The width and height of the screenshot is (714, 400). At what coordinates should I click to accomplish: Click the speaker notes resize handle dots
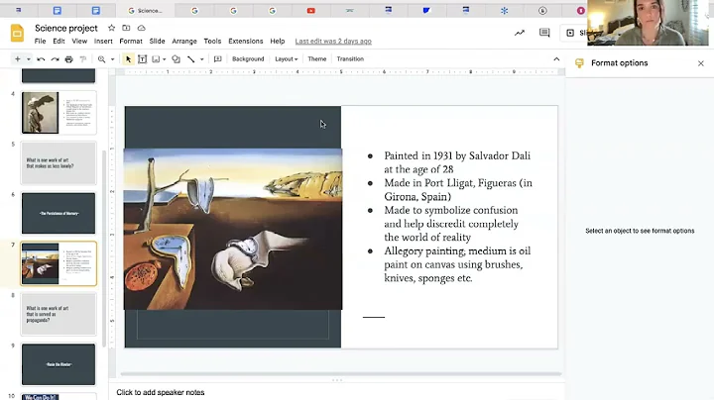coord(337,380)
